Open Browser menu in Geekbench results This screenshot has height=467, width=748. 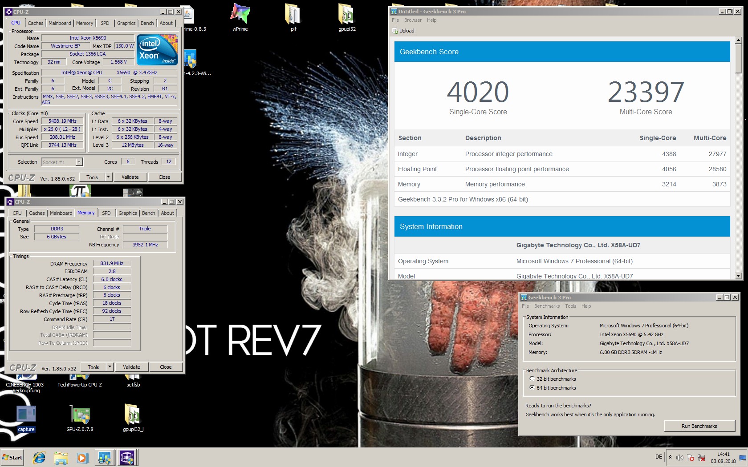tap(413, 20)
